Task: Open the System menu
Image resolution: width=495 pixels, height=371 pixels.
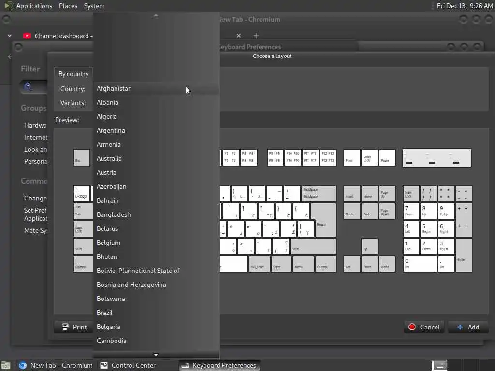Action: 94,6
